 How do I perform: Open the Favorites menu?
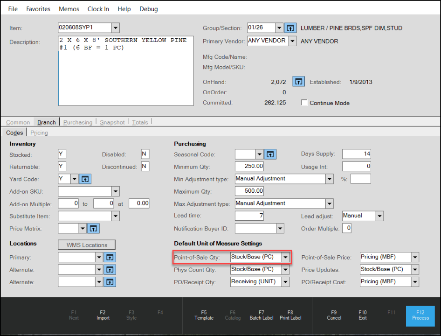(x=38, y=9)
